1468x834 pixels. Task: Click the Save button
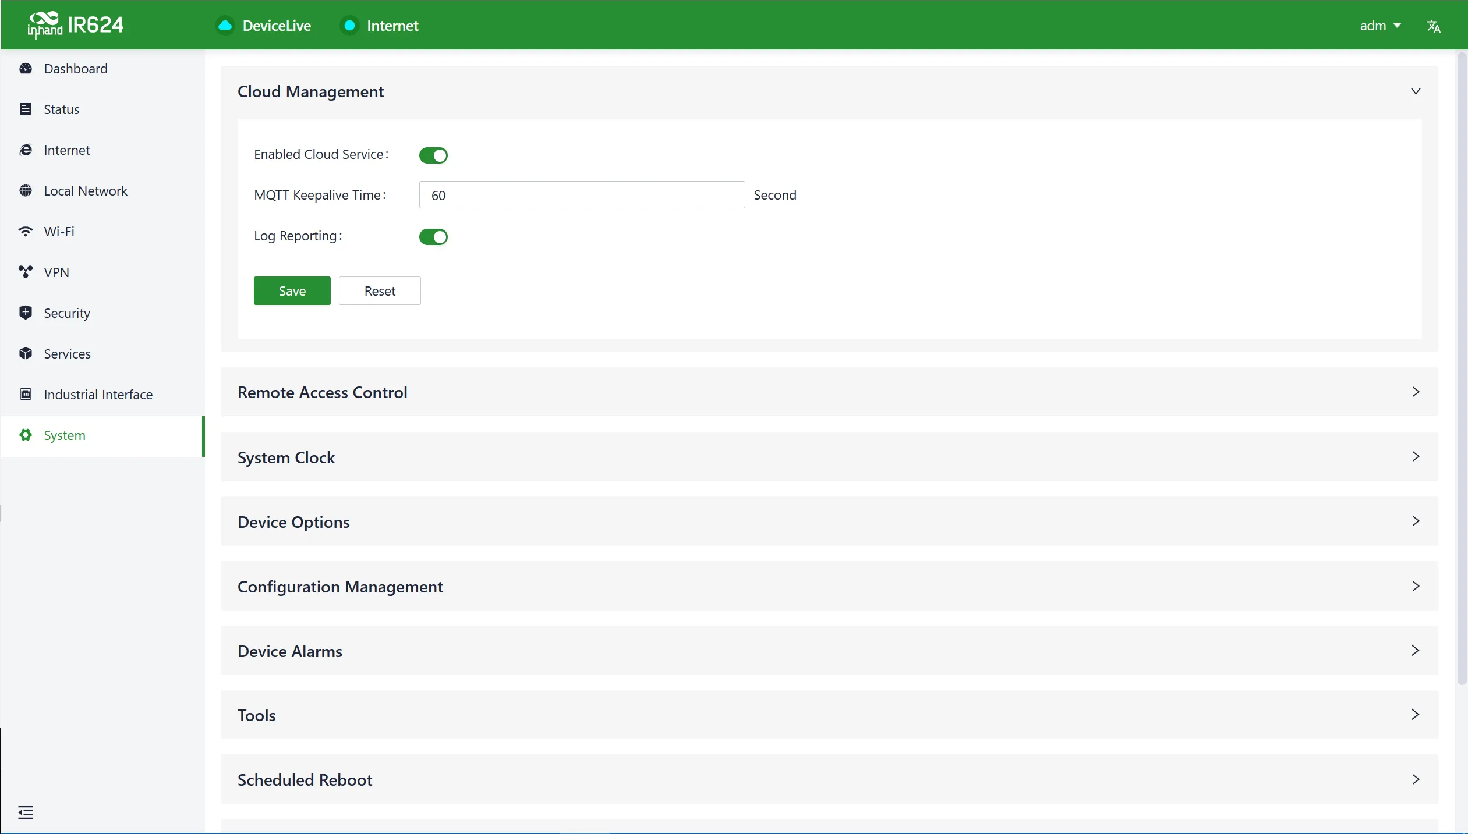point(292,290)
